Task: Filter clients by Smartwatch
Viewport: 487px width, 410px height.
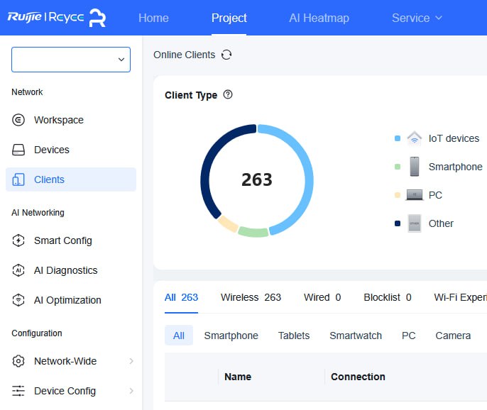Action: click(x=356, y=336)
